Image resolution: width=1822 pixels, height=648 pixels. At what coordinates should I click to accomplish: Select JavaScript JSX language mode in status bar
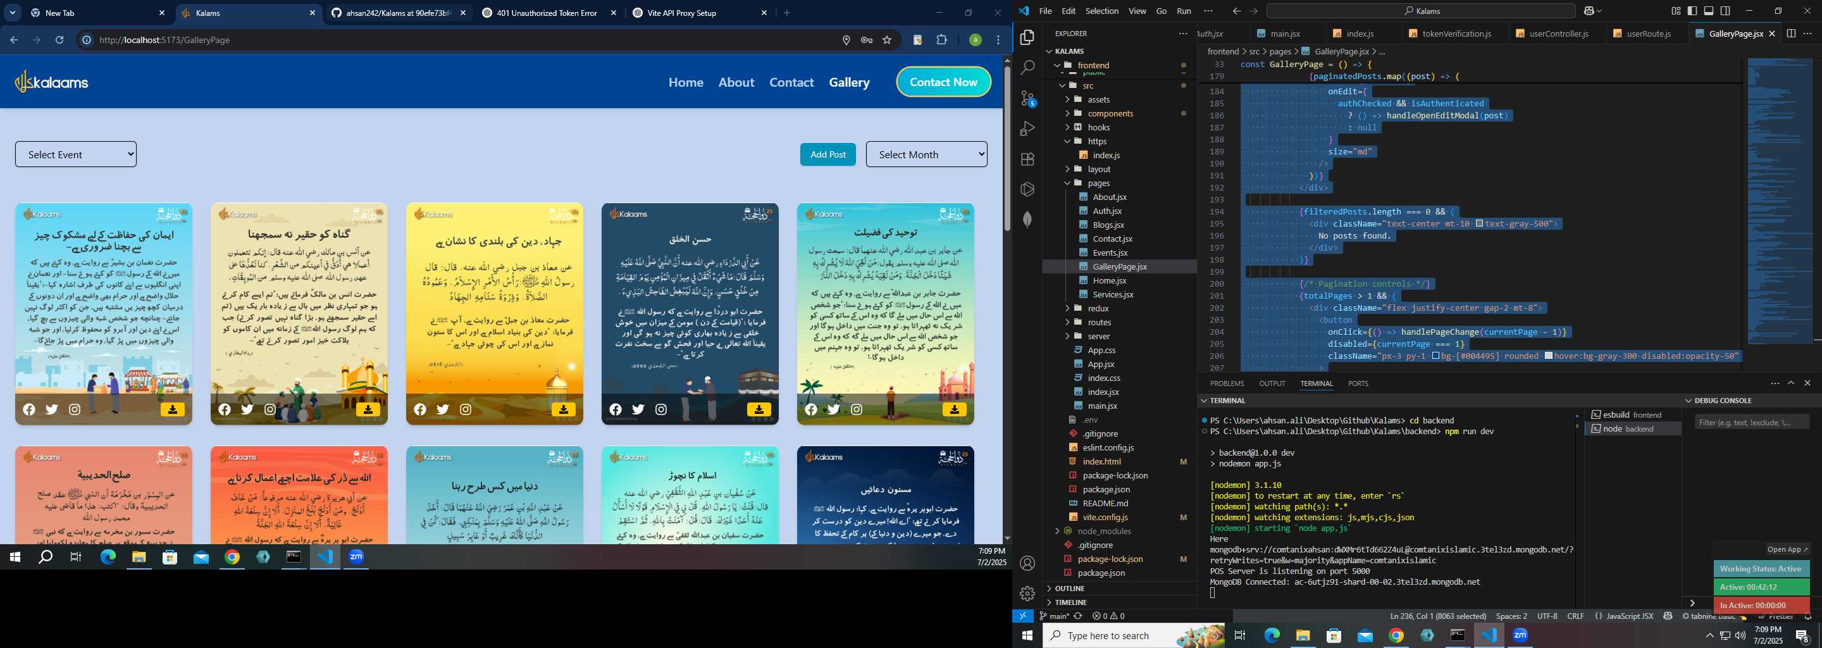click(x=1629, y=616)
